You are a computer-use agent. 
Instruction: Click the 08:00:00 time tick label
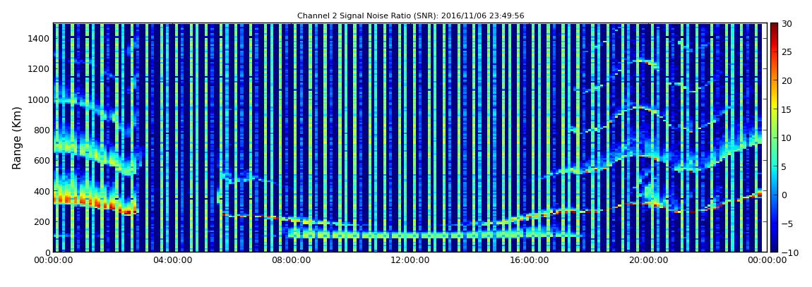(291, 261)
